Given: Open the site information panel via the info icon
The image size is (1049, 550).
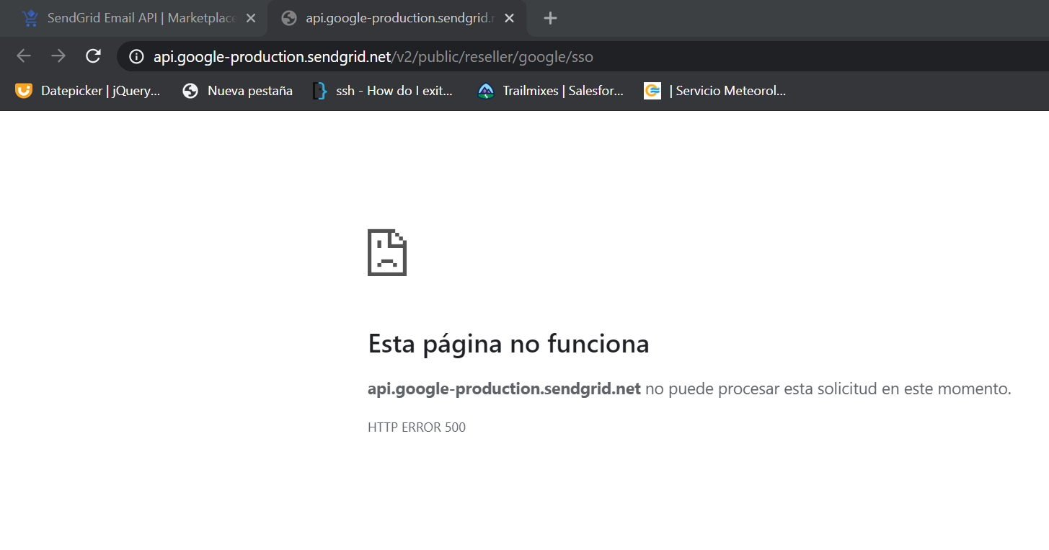Looking at the screenshot, I should tap(136, 56).
